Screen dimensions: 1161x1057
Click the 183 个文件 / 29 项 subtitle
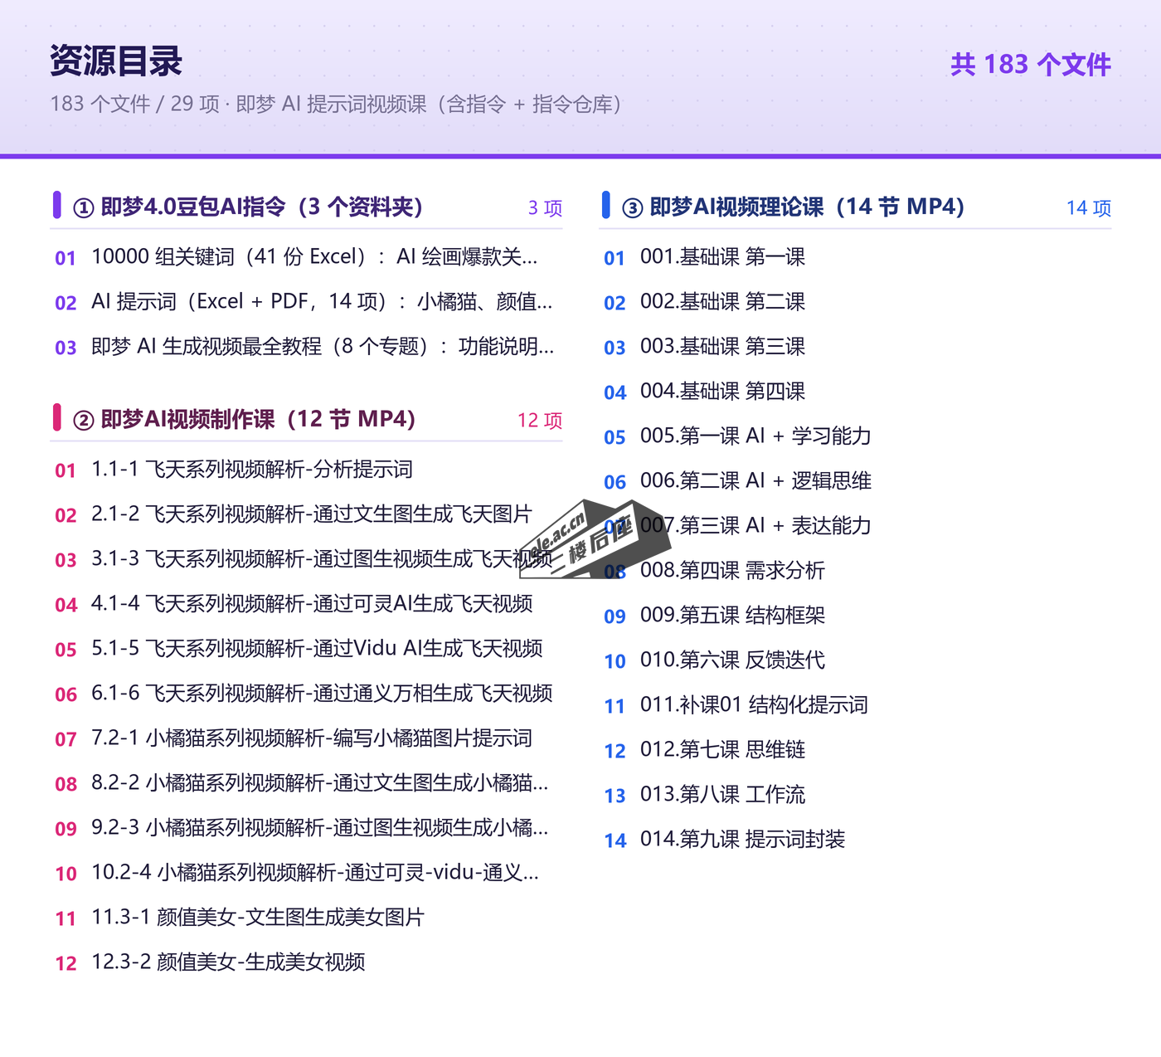coord(336,105)
